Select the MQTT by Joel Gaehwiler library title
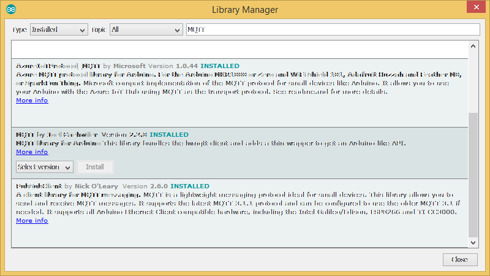The height and width of the screenshot is (276, 490). point(57,134)
